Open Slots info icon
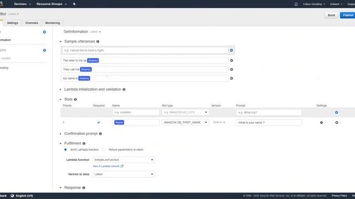 75,99
